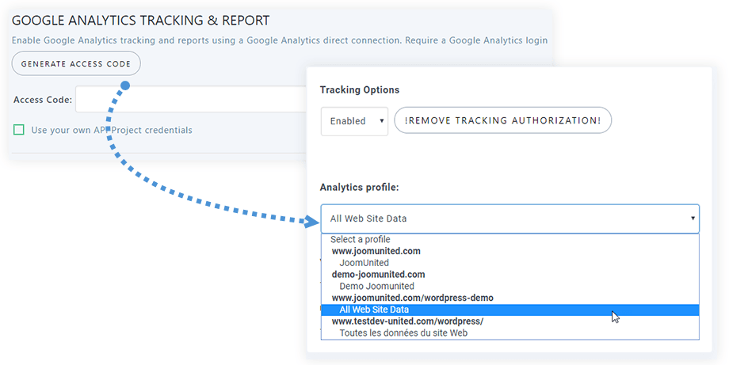Select Toutes les données du site Web option

pos(510,333)
